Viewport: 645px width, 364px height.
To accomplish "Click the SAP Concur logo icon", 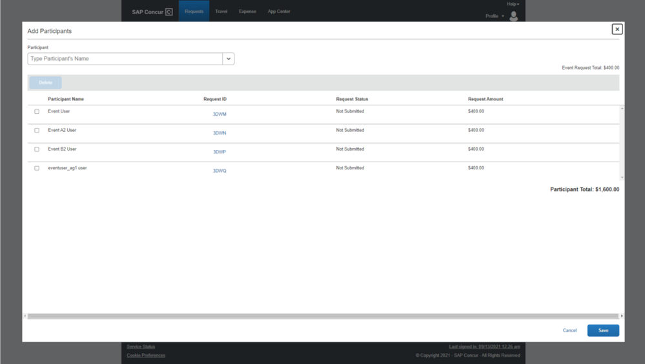I will pyautogui.click(x=169, y=12).
